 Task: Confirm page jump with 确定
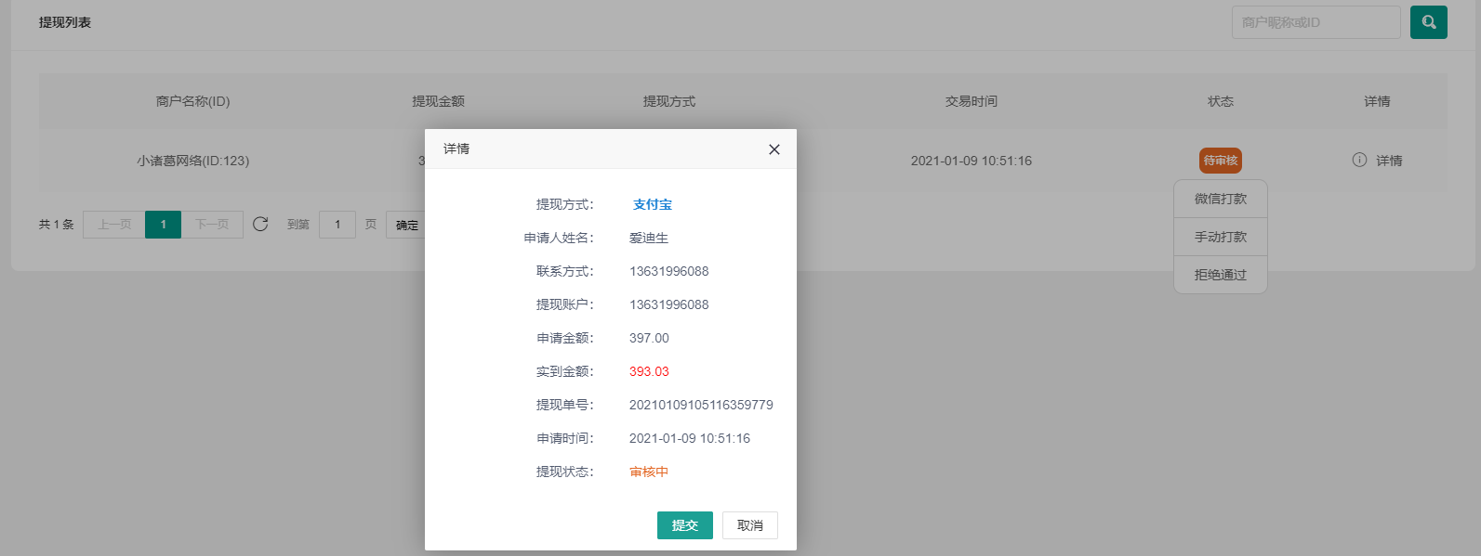coord(406,225)
